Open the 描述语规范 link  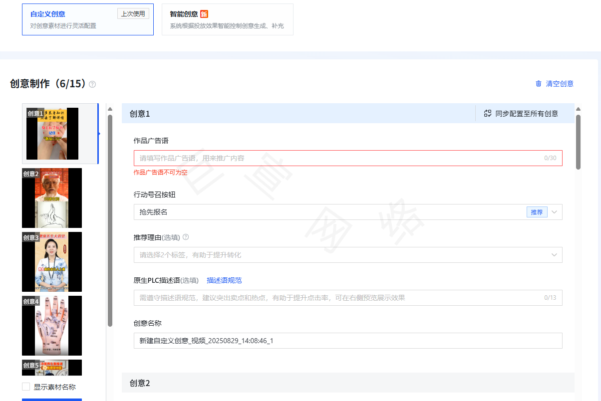(224, 280)
